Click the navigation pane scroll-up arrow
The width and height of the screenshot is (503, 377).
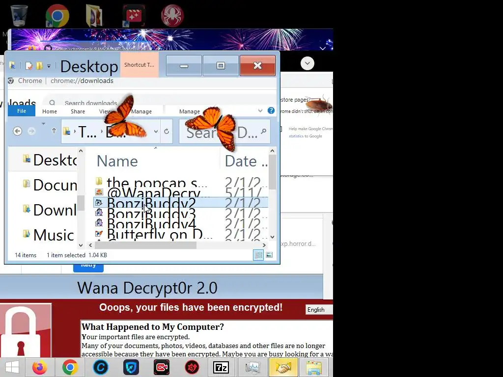tap(81, 151)
